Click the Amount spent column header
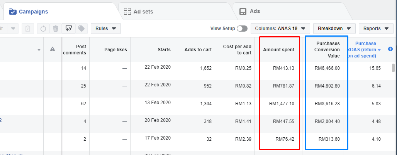 tap(278, 49)
